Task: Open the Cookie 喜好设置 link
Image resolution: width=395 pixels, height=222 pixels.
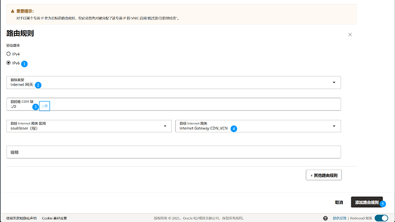Action: click(54, 218)
